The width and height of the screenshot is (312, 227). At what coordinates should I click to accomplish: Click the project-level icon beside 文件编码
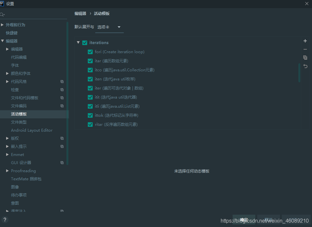click(62, 106)
